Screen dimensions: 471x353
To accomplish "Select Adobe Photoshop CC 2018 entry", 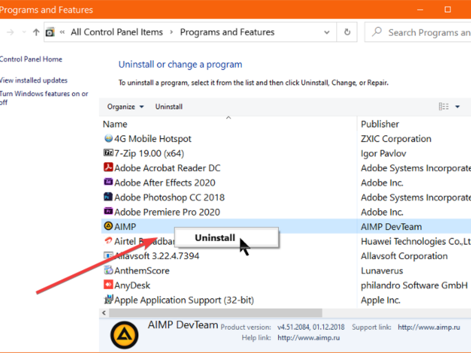I will pos(285,197).
